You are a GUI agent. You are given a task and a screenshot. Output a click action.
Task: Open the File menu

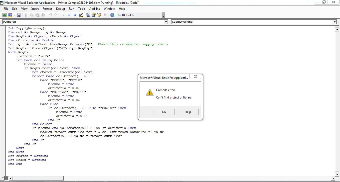tap(6, 9)
